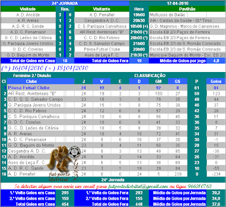Click the 'Hora' column header
226x207 pixels.
tap(139, 9)
